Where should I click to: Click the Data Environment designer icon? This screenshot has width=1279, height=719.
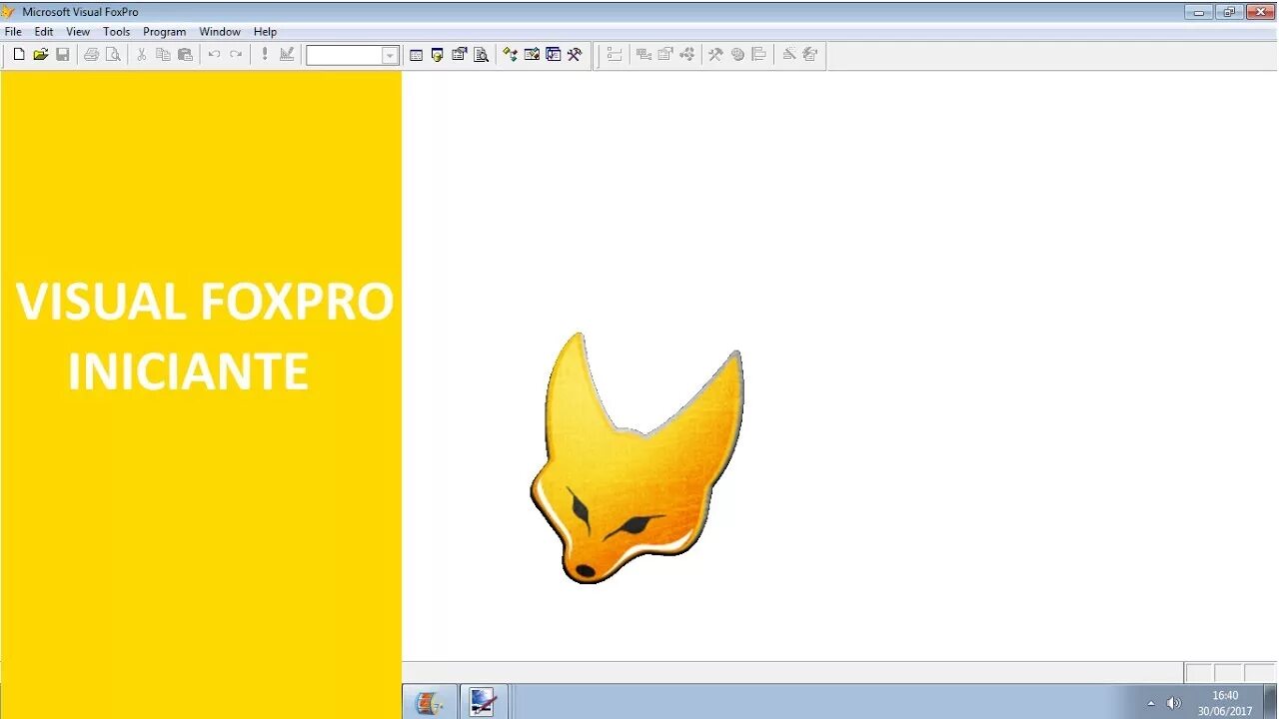click(x=643, y=55)
